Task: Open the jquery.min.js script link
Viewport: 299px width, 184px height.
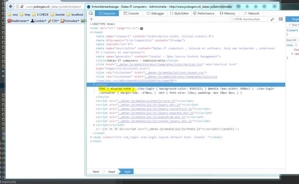Action: click(x=149, y=105)
